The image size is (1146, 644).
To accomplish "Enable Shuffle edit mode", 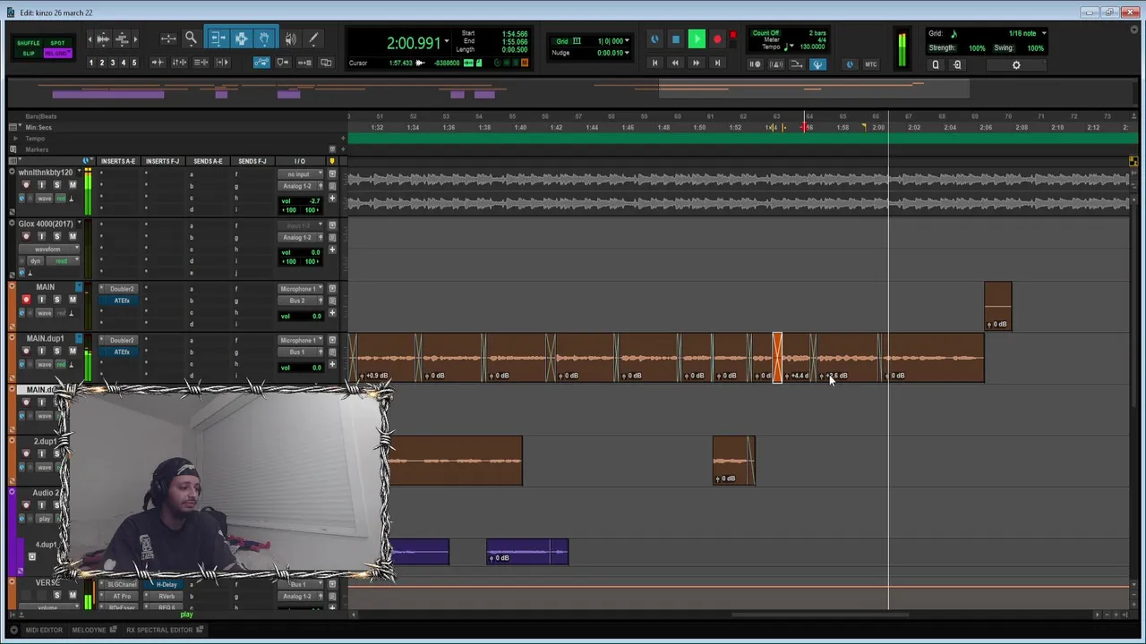I will (29, 43).
